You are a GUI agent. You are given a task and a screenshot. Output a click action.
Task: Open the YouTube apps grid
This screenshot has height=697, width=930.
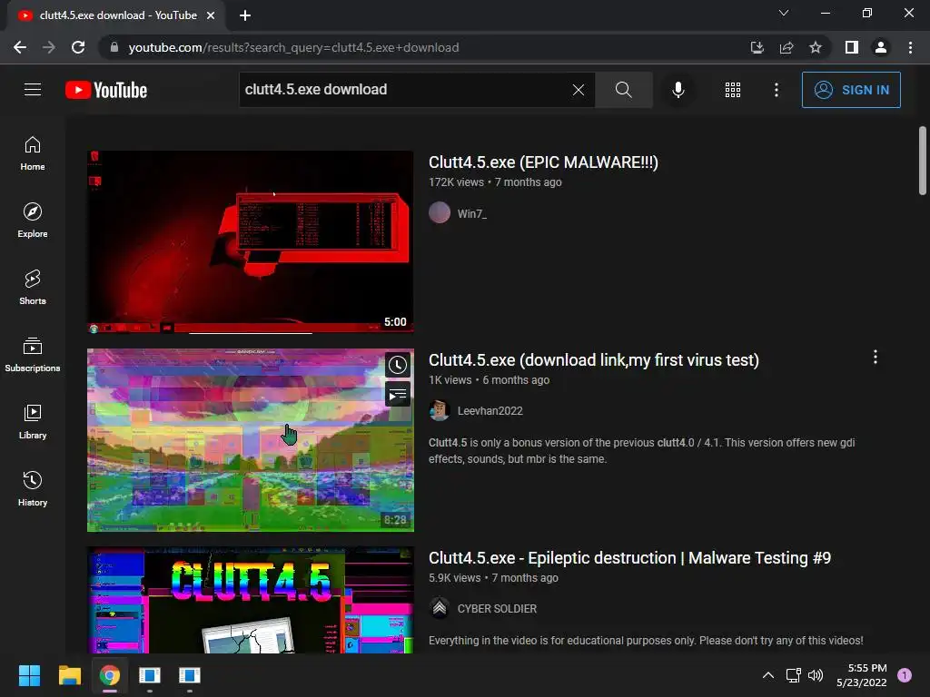(733, 90)
